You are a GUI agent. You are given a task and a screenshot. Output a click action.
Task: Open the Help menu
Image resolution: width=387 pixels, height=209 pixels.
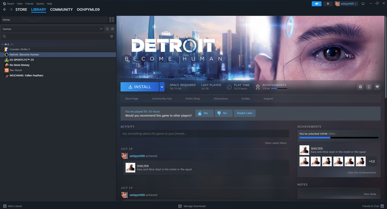click(x=49, y=4)
